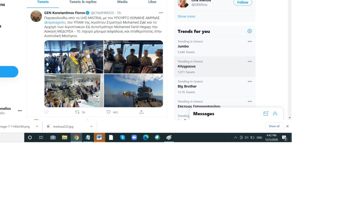
Task: Click Show more under suggested accounts
Action: [x=186, y=16]
